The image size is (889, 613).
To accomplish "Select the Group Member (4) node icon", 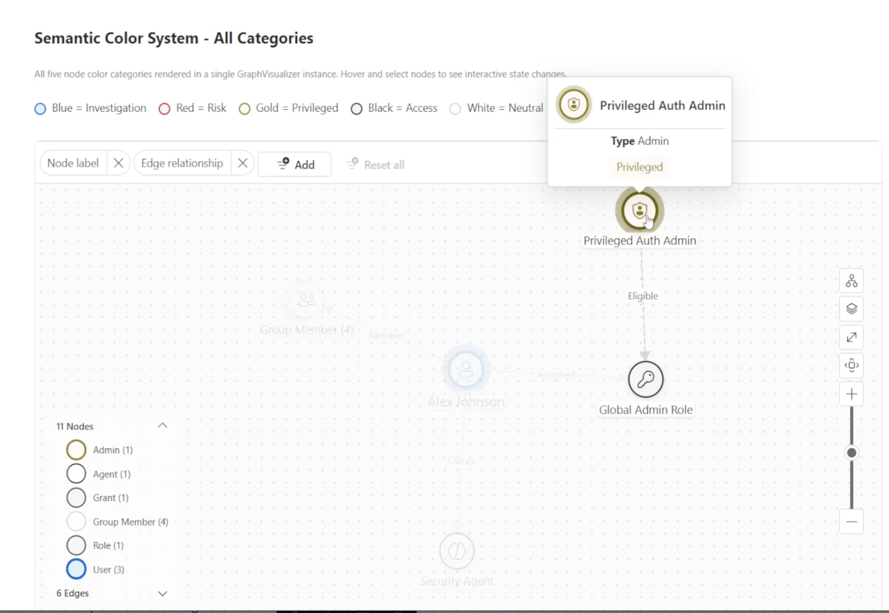I will click(x=306, y=300).
